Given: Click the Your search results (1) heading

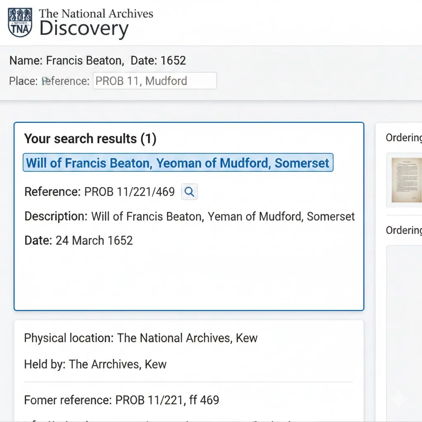Looking at the screenshot, I should click(x=90, y=138).
